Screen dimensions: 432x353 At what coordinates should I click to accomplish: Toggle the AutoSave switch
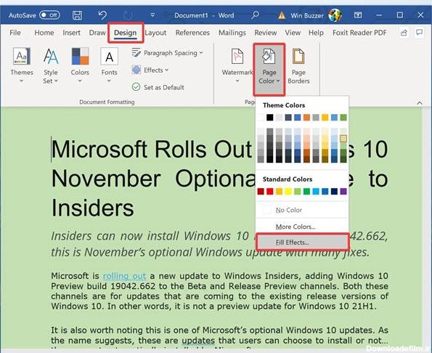[49, 15]
